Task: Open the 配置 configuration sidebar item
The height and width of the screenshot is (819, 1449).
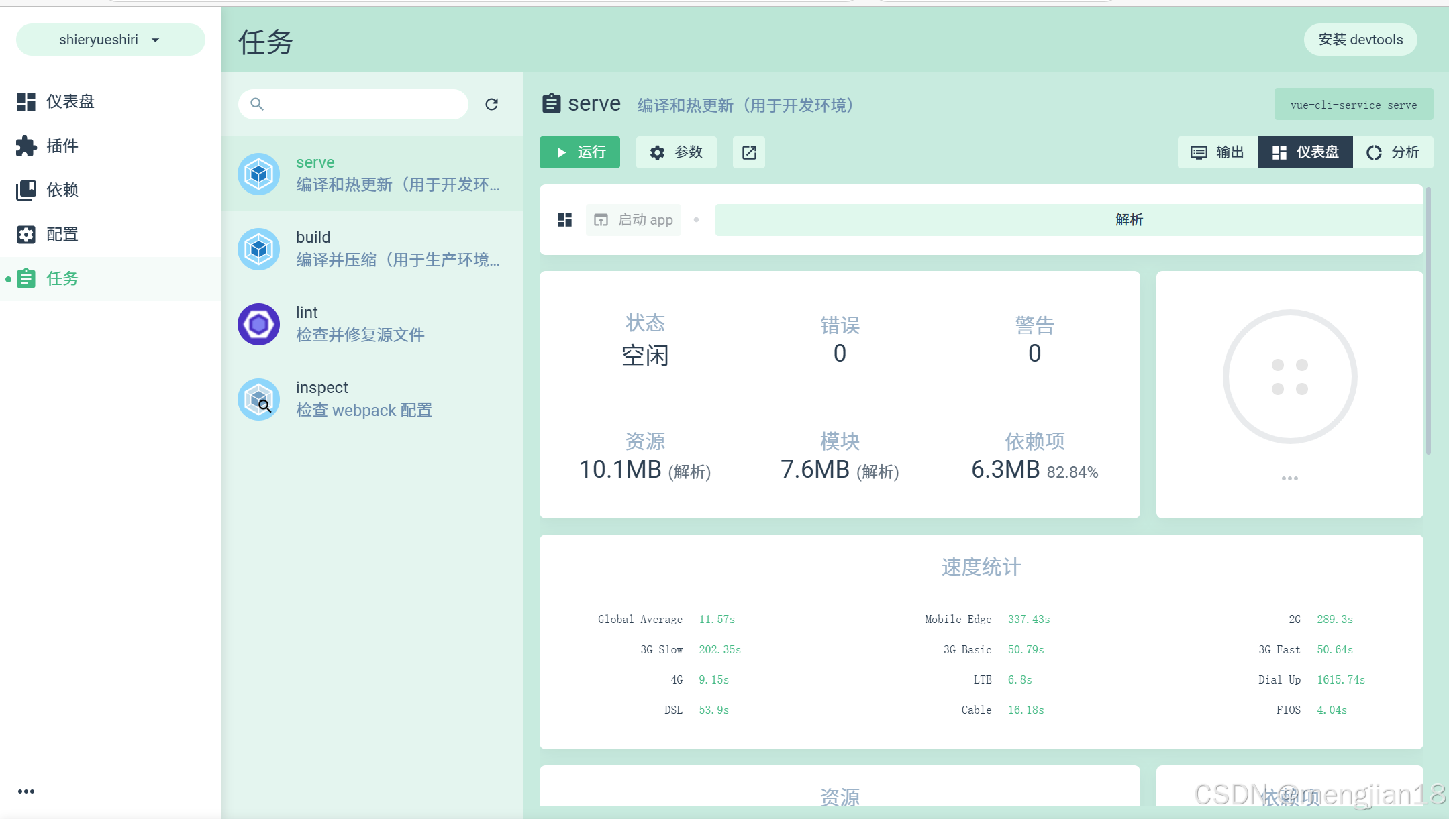Action: 62,234
